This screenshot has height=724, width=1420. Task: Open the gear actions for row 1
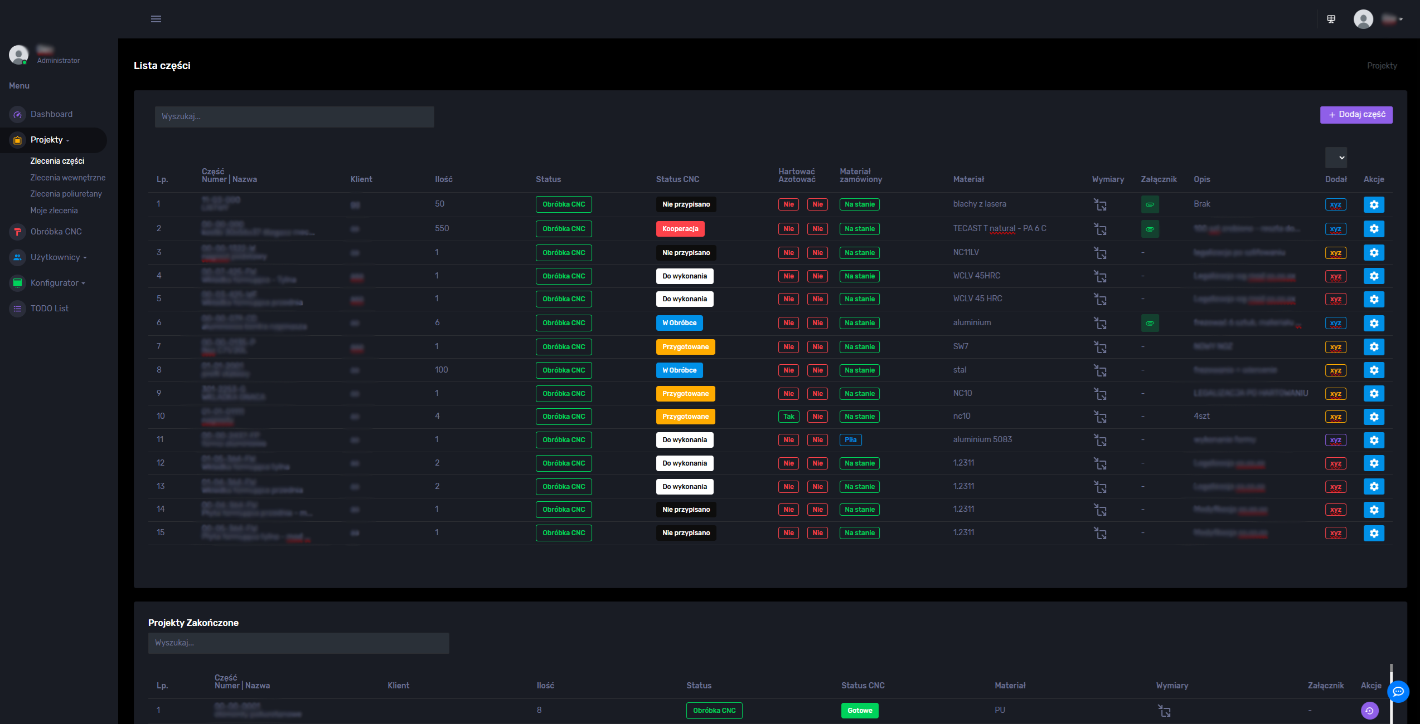[x=1374, y=204]
